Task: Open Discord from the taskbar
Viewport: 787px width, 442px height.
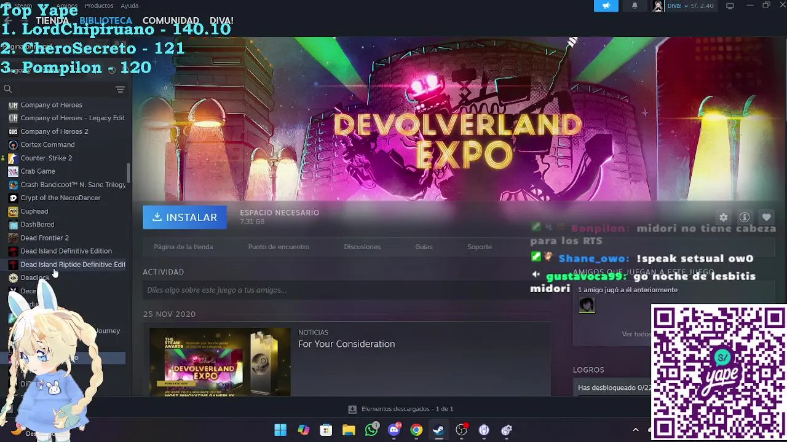Action: point(394,430)
